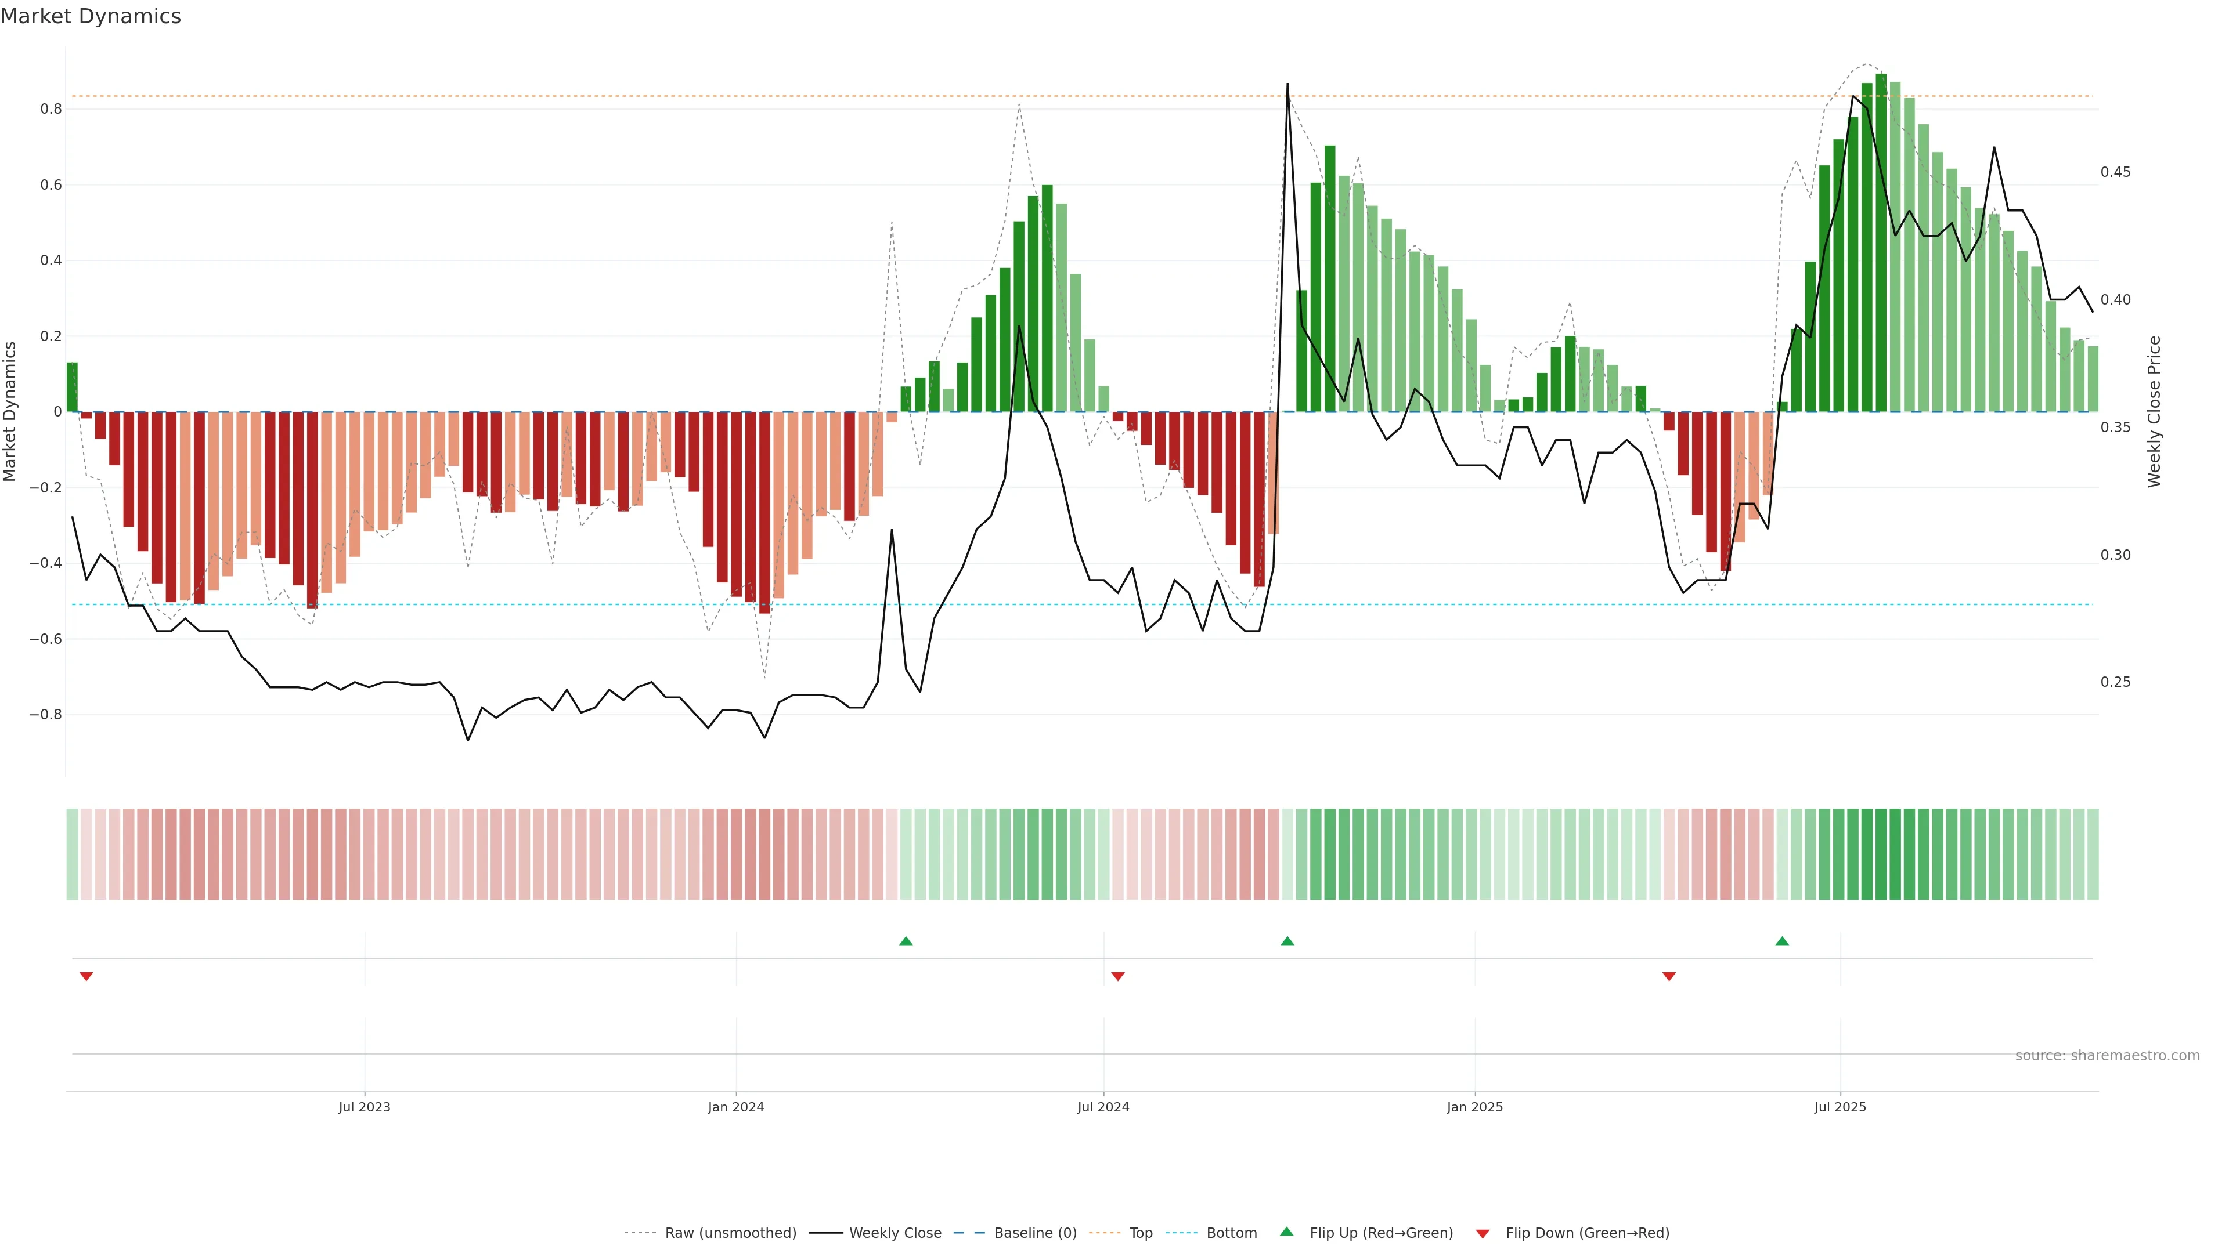Toggle the Bottom legend entry
The width and height of the screenshot is (2229, 1253).
(1231, 1233)
